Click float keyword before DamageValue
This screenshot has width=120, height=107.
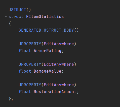coord(25,71)
